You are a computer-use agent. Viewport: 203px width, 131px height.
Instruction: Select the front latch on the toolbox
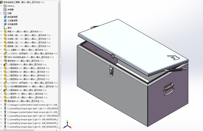(111, 71)
